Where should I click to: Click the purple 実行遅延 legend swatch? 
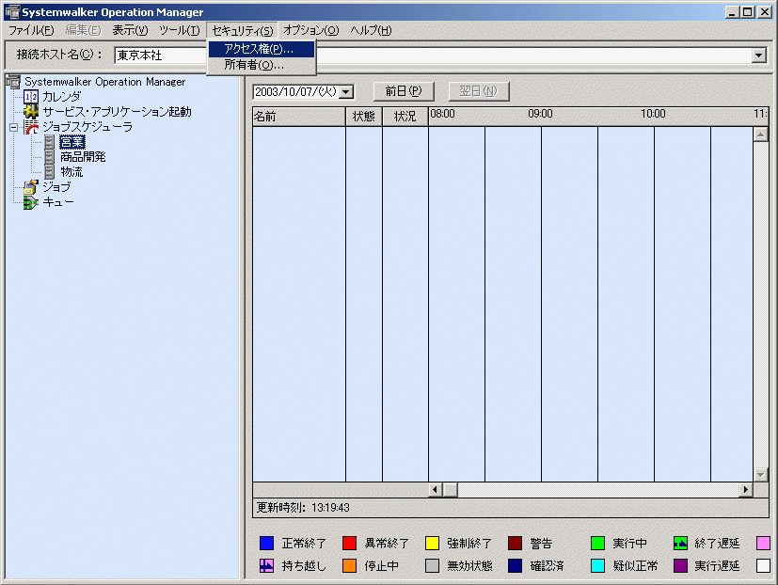pyautogui.click(x=681, y=565)
